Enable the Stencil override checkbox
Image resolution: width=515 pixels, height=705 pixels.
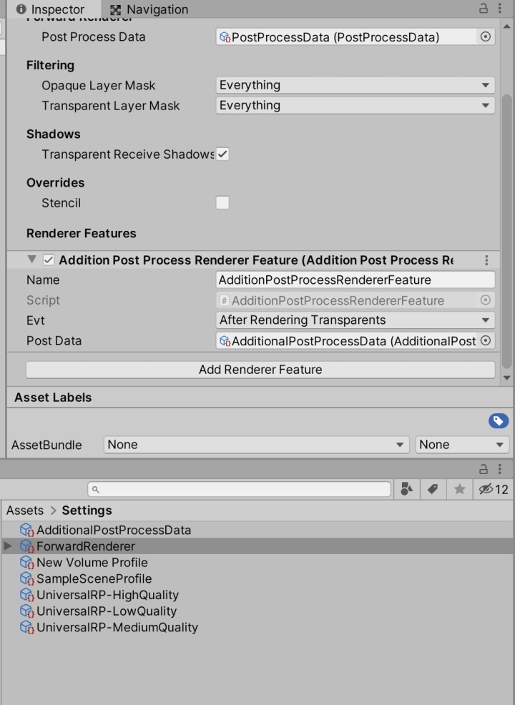pos(222,202)
